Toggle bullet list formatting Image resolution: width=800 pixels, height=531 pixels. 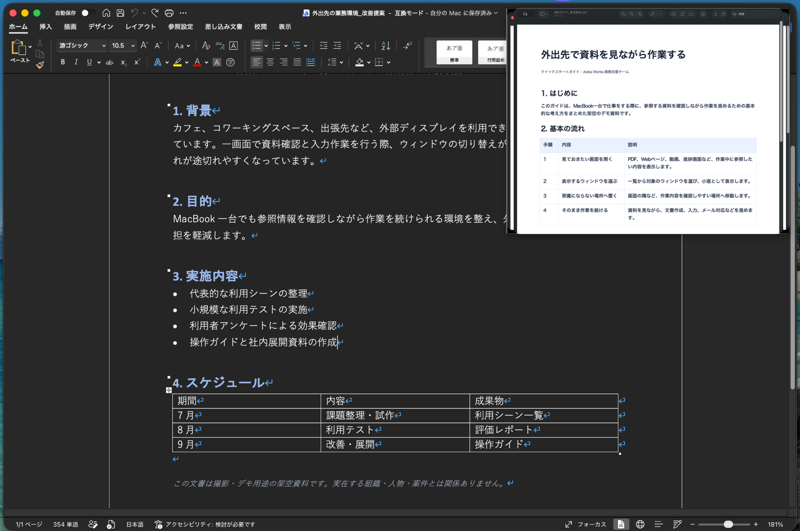[256, 45]
